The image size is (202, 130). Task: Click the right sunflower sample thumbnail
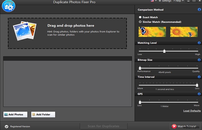pos(184,32)
